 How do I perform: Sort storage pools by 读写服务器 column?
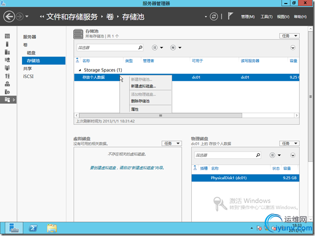pos(250,60)
